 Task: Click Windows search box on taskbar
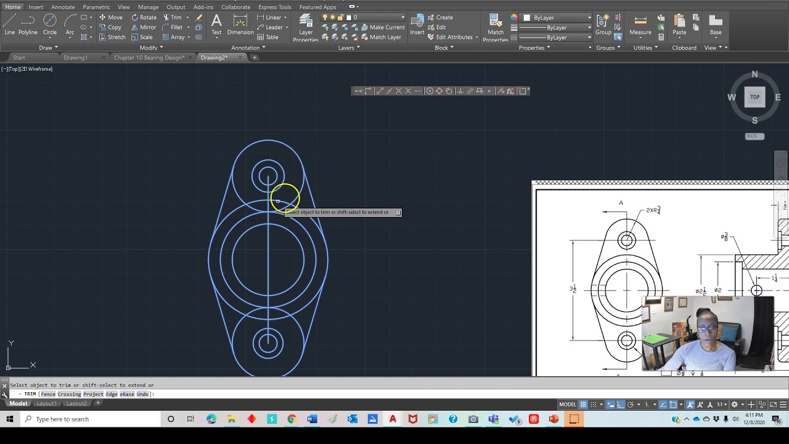click(89, 419)
